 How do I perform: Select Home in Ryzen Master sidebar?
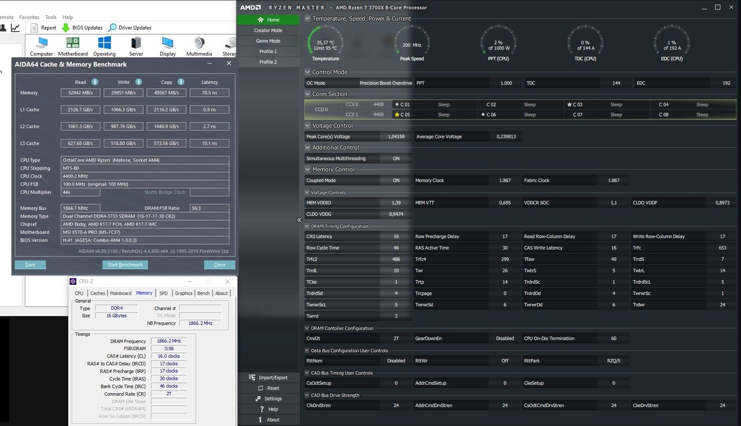pos(268,20)
